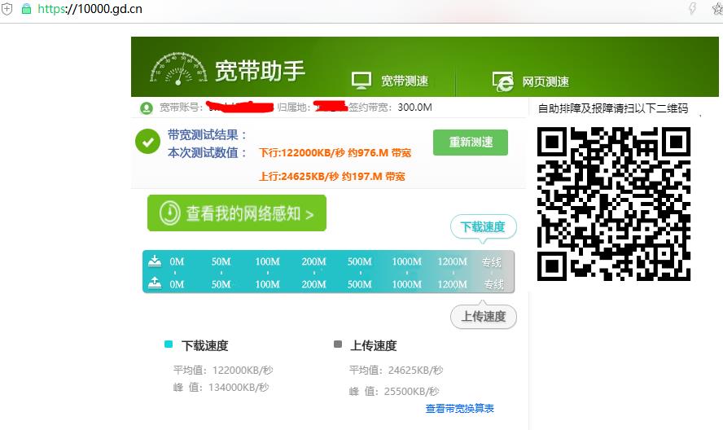Click the 50M mark on upload scale

[221, 284]
